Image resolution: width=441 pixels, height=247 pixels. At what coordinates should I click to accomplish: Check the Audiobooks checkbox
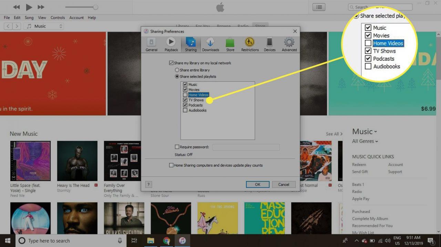pyautogui.click(x=185, y=110)
